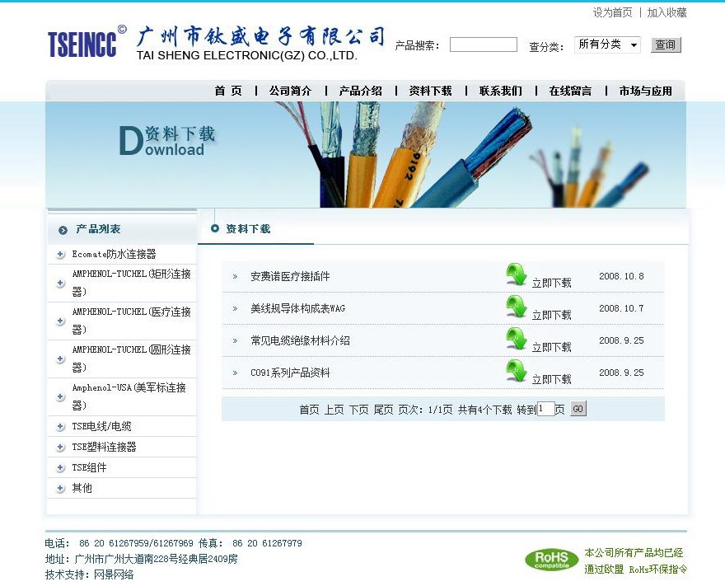This screenshot has height=586, width=725.
Task: Click the RoHS compatible badge
Action: click(x=552, y=559)
